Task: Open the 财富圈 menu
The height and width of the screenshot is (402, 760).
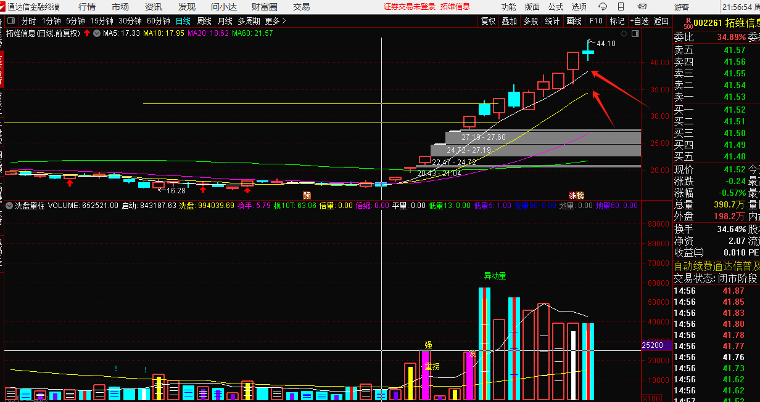Action: (x=265, y=7)
